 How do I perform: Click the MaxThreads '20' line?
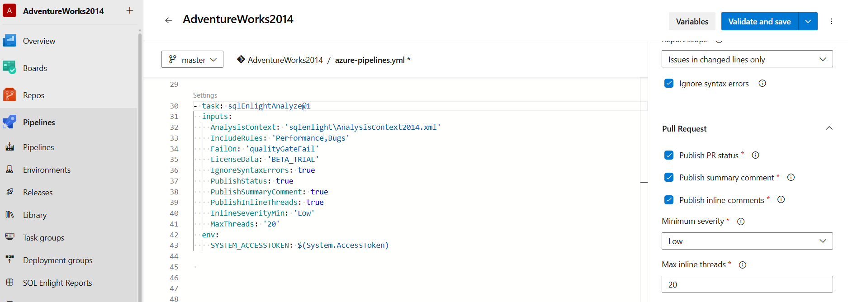[x=245, y=224]
